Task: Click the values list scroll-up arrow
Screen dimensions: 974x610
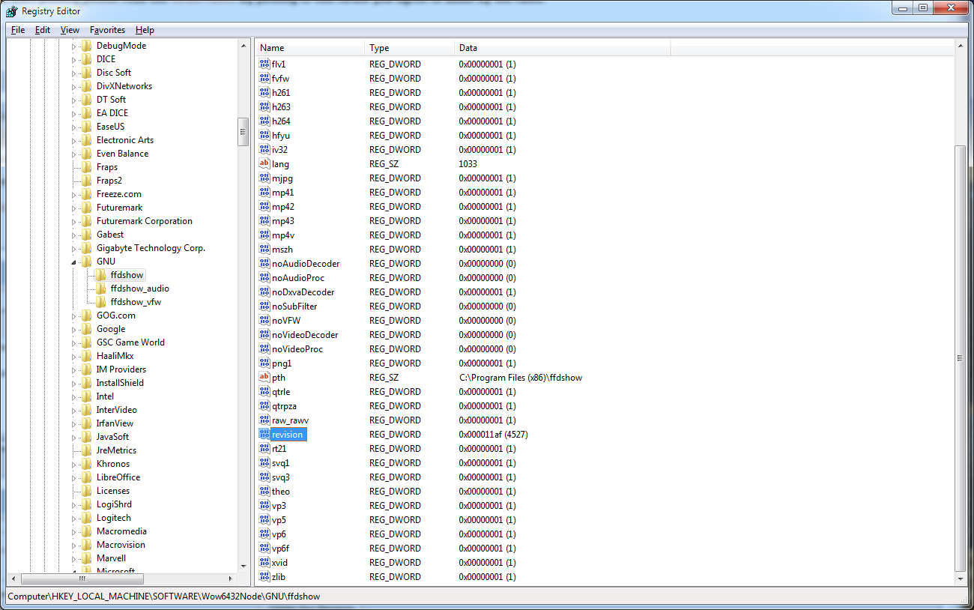Action: coord(961,46)
